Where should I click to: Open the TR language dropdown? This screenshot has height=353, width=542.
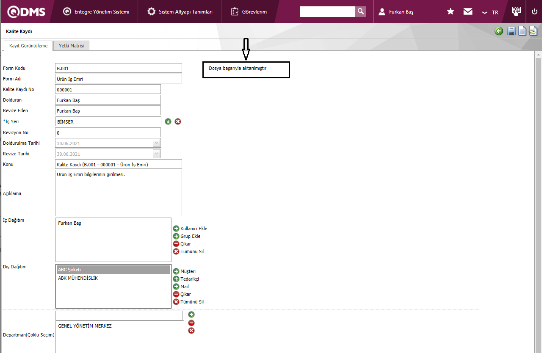point(490,12)
